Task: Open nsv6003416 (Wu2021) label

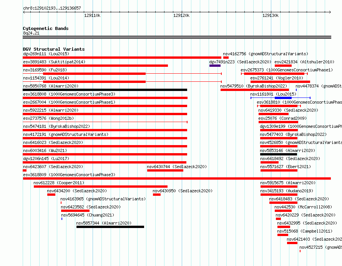Action: [45, 150]
